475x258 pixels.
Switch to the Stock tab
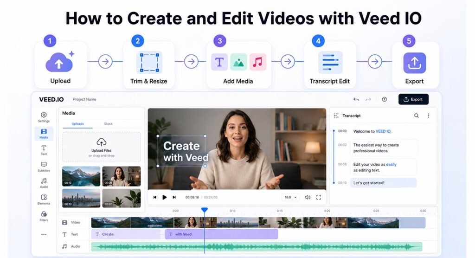click(108, 124)
